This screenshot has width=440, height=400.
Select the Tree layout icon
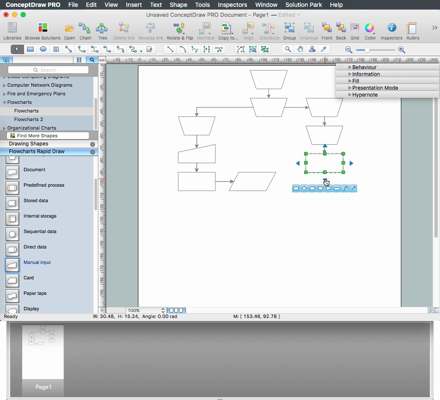[x=102, y=29]
